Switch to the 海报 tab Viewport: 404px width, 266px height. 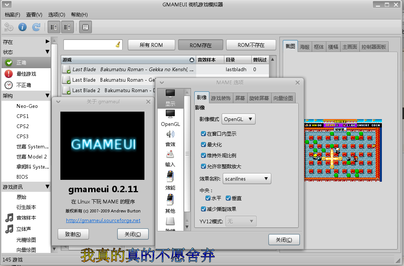pyautogui.click(x=305, y=47)
